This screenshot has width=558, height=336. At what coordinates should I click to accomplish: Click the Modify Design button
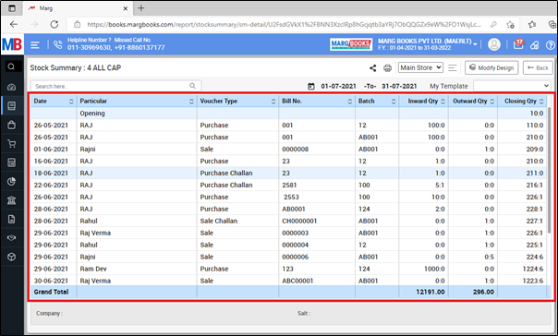(491, 67)
